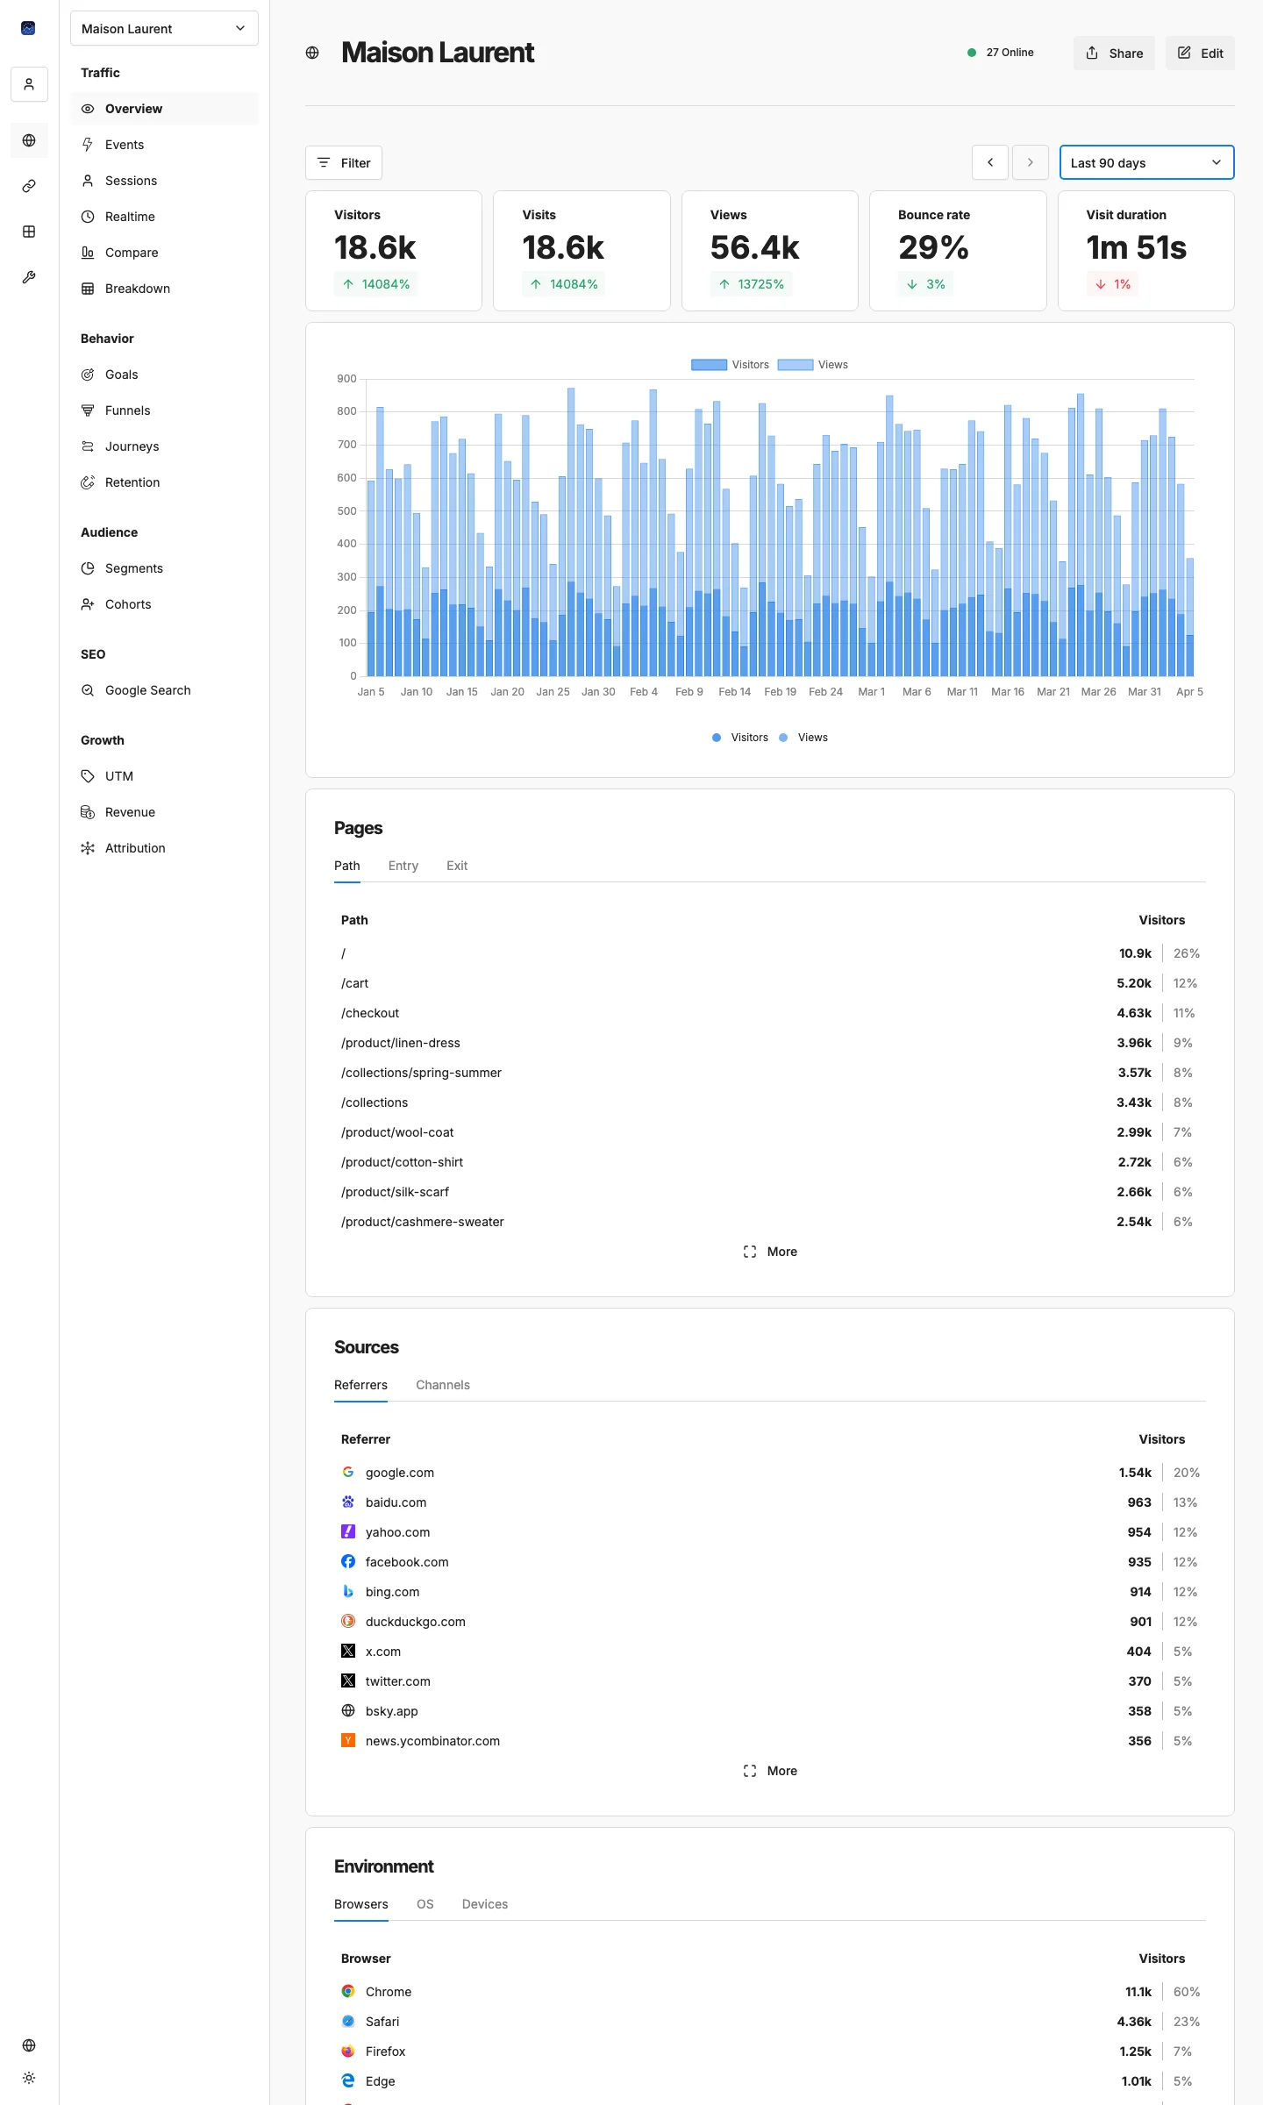Open Events in the sidebar
The width and height of the screenshot is (1263, 2105).
coord(164,145)
